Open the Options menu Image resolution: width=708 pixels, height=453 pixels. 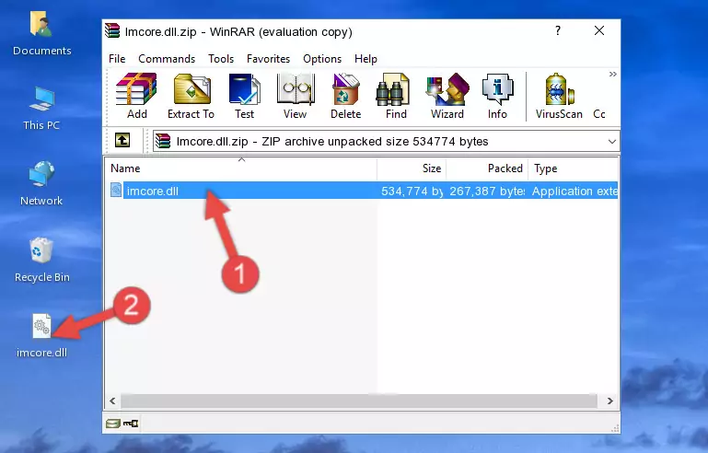tap(322, 59)
